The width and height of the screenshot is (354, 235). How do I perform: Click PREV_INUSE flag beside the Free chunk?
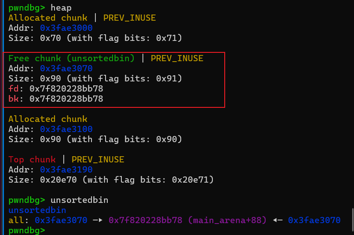(177, 59)
